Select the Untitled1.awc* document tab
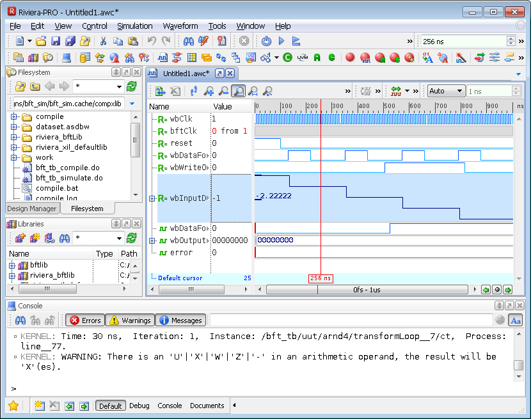This screenshot has height=419, width=531. coord(186,73)
